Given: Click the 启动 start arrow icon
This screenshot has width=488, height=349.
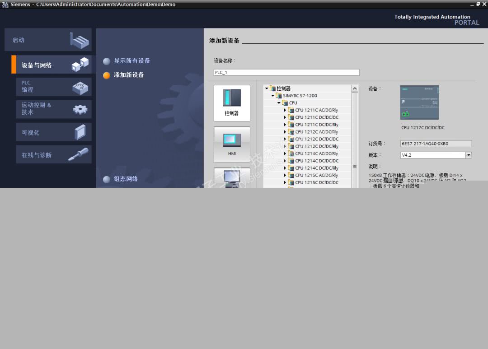Looking at the screenshot, I should click(80, 41).
